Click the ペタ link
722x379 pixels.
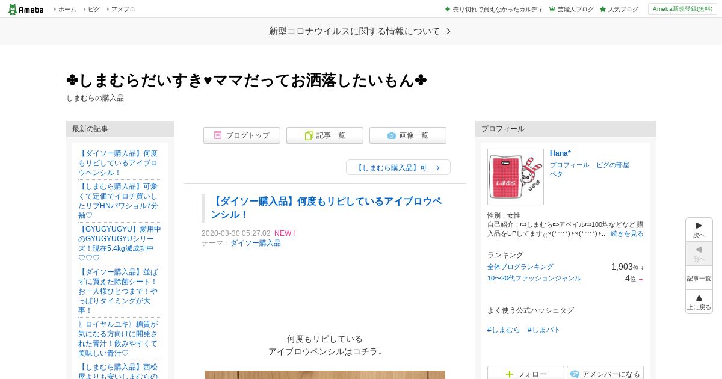pos(557,174)
